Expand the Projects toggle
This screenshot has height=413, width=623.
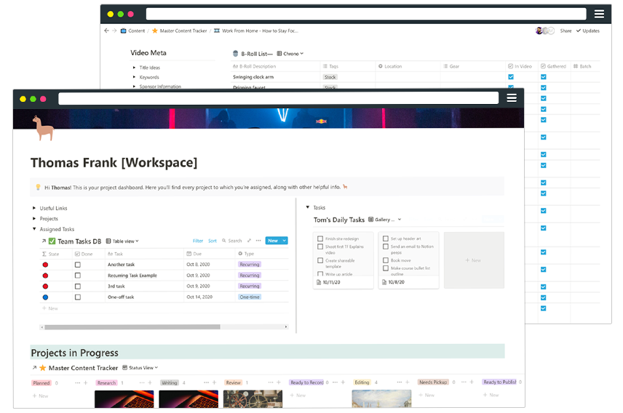34,218
